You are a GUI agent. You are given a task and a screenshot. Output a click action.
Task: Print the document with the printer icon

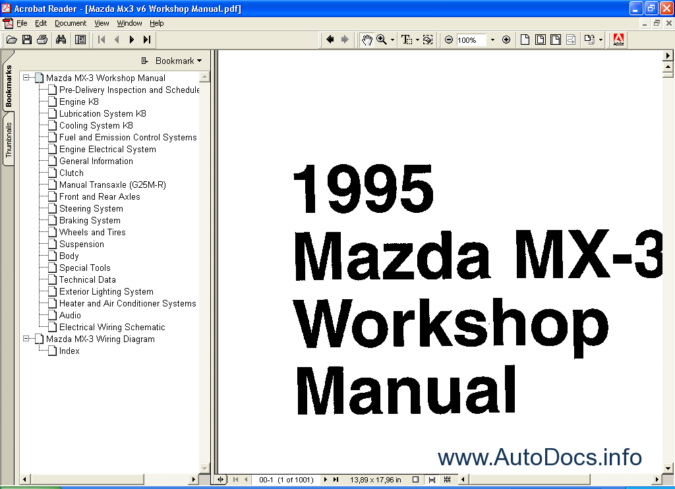(x=42, y=40)
